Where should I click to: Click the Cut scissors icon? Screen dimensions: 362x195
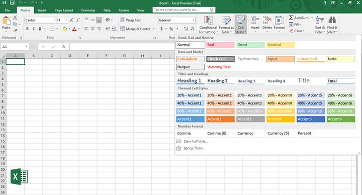tap(15, 18)
